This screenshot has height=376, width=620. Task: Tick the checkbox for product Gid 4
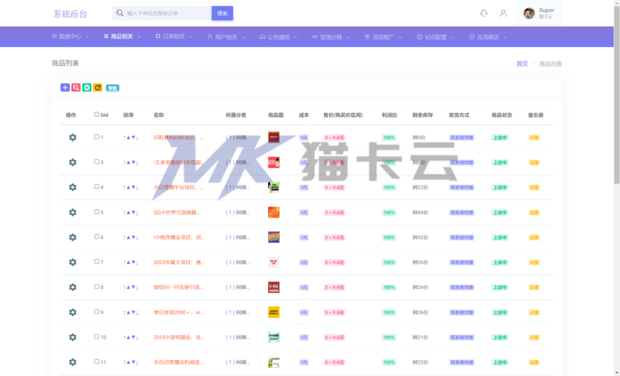coord(96,187)
